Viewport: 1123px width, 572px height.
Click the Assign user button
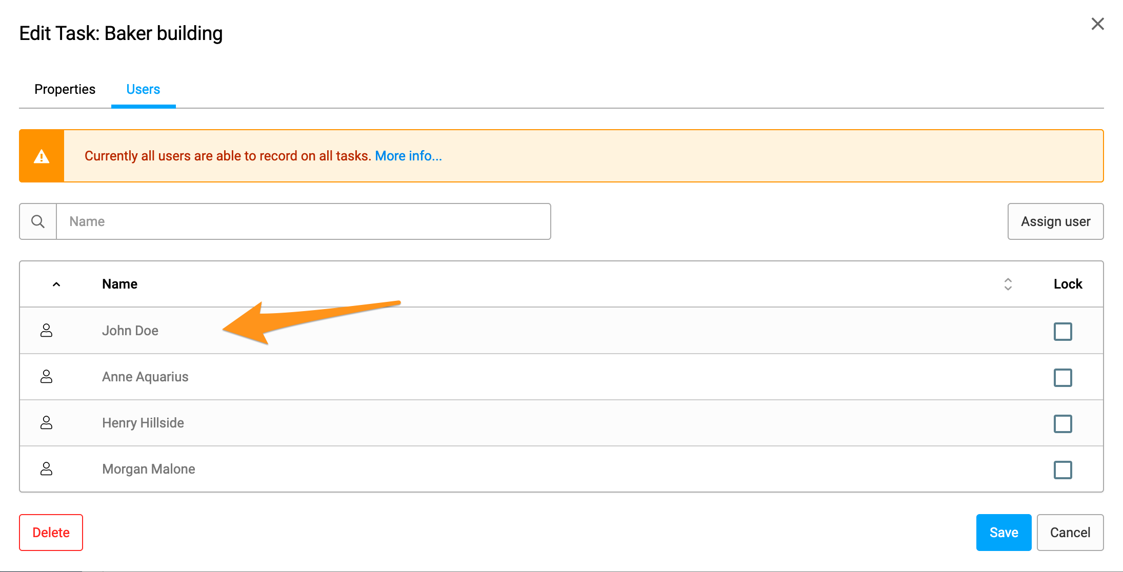[1055, 221]
